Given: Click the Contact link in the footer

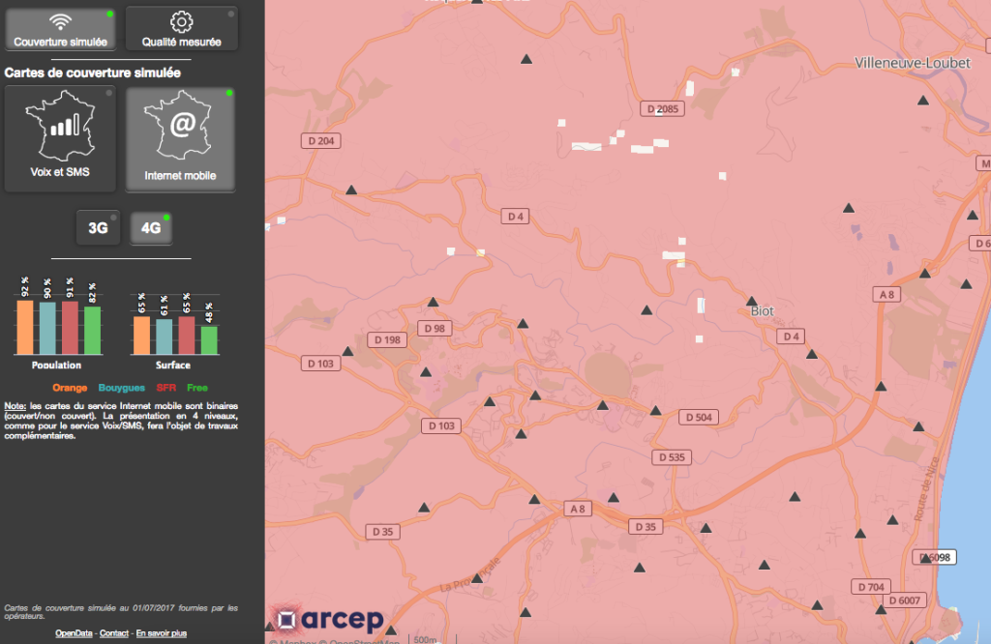Looking at the screenshot, I should pyautogui.click(x=114, y=633).
